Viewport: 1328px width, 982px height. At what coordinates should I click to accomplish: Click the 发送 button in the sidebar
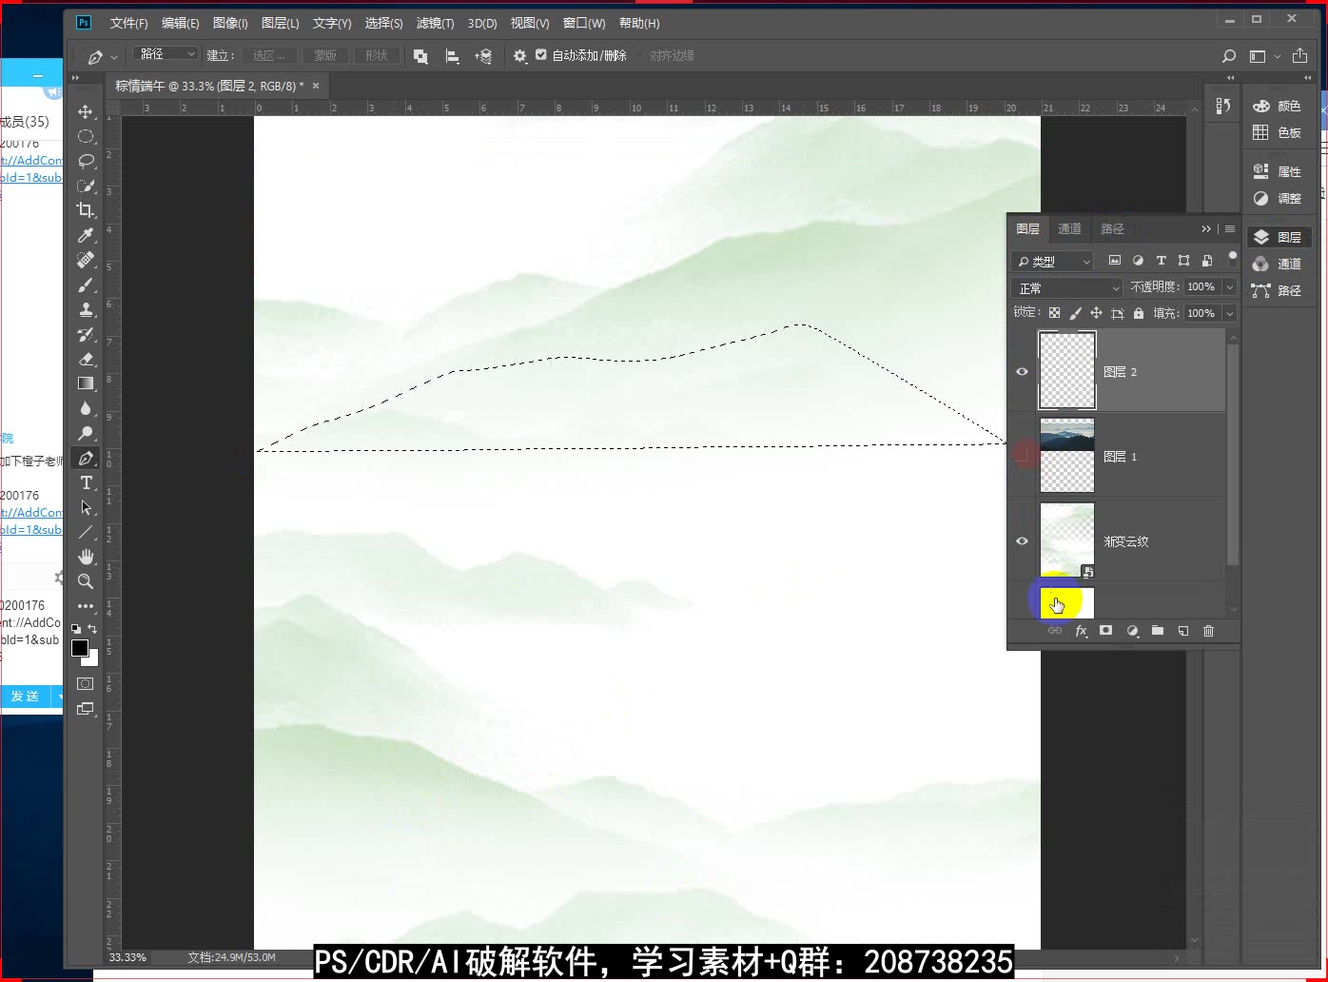click(23, 696)
